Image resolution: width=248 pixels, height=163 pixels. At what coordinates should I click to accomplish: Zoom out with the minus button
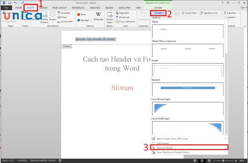(x=214, y=161)
